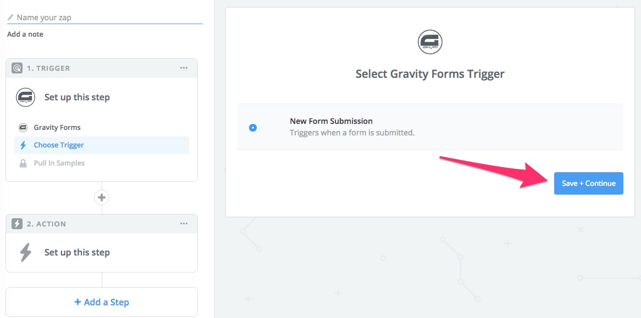Click the Add a Step button
The image size is (641, 318).
click(x=102, y=302)
